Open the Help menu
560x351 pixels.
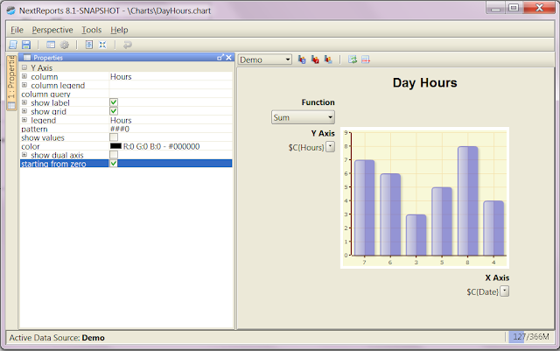tap(119, 30)
